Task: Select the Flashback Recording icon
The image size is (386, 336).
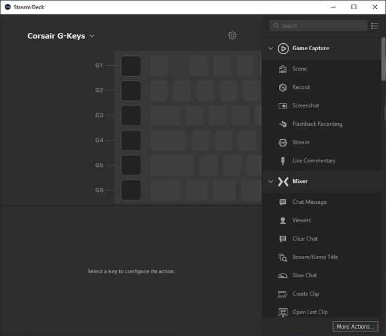Action: tap(283, 124)
